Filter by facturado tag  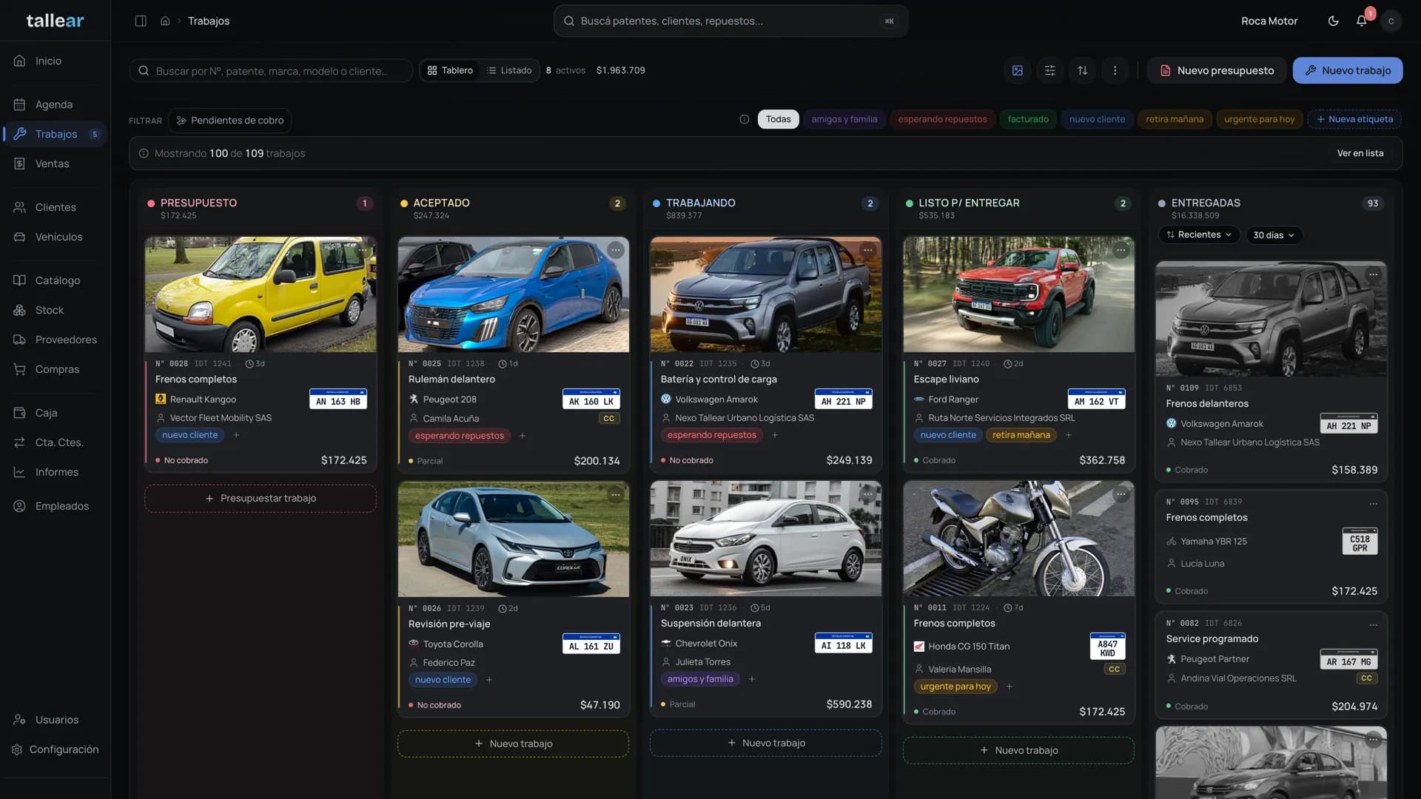coord(1028,119)
